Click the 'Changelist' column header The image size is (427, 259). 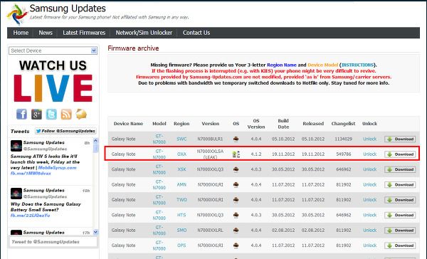pyautogui.click(x=343, y=124)
